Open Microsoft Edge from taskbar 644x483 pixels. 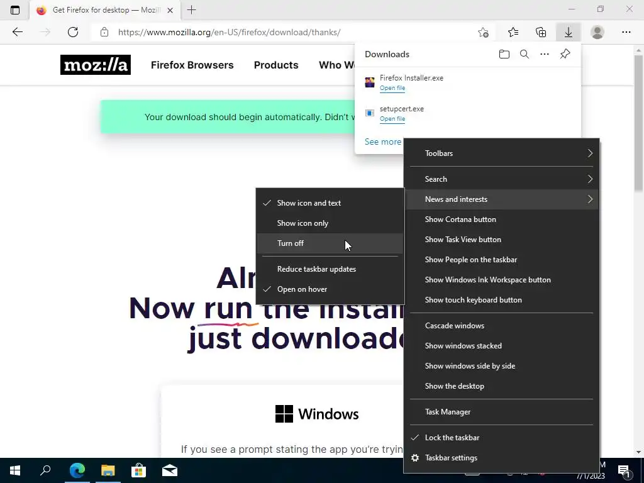[x=77, y=470]
